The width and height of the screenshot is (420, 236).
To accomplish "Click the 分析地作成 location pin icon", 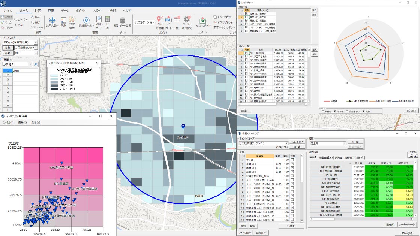I will (x=86, y=21).
